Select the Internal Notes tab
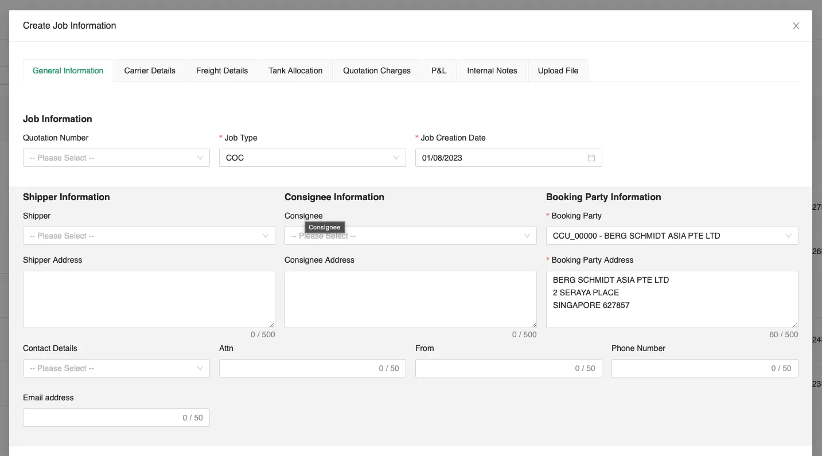The width and height of the screenshot is (822, 456). point(492,70)
